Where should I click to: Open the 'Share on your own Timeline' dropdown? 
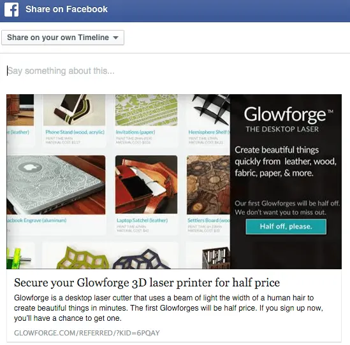click(62, 38)
